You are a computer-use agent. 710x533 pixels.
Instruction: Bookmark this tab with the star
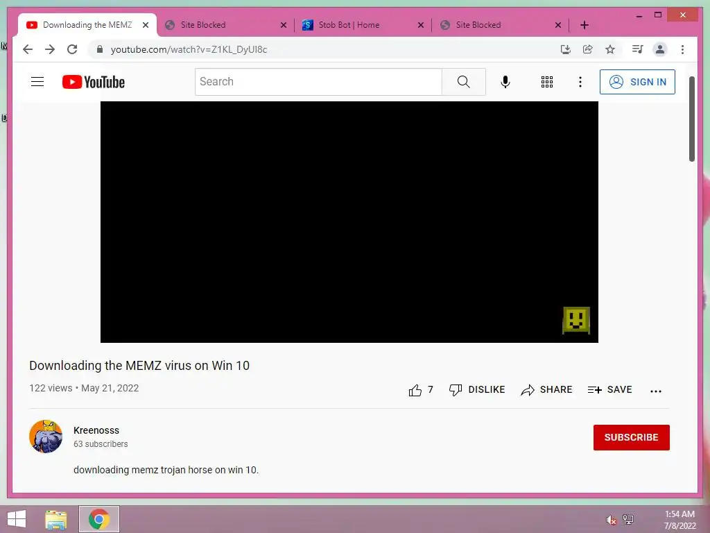coord(610,49)
